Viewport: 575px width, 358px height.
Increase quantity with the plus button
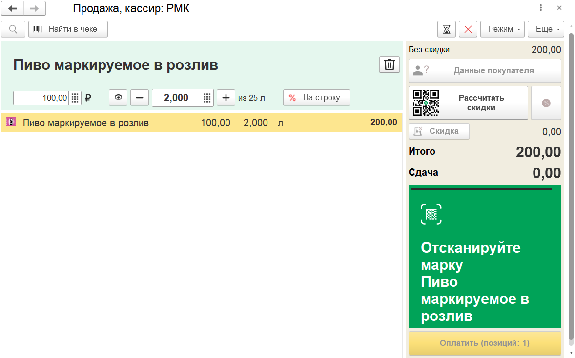pos(226,98)
